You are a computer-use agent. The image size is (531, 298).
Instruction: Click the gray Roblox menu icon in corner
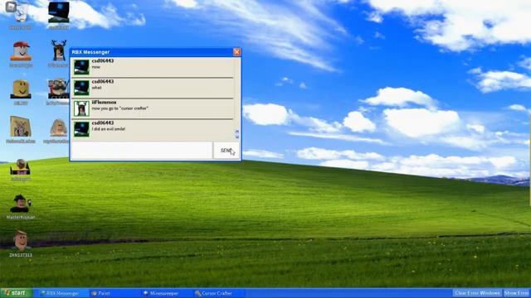click(11, 7)
